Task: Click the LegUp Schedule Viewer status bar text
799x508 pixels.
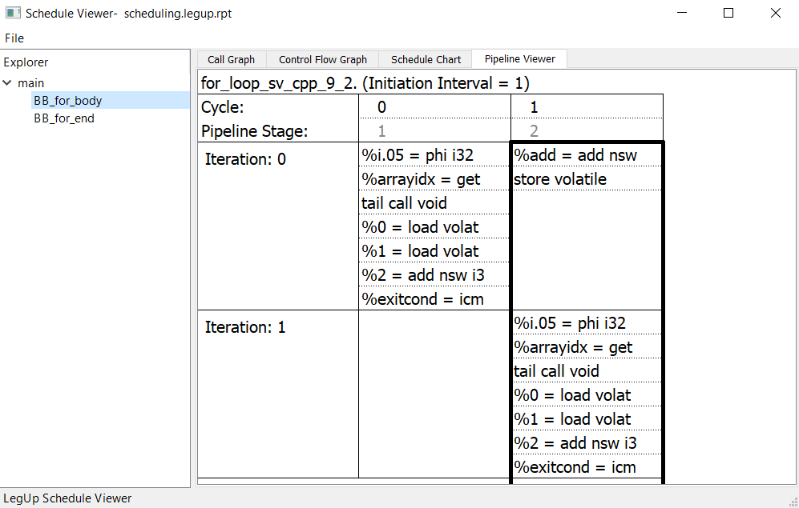Action: (67, 498)
